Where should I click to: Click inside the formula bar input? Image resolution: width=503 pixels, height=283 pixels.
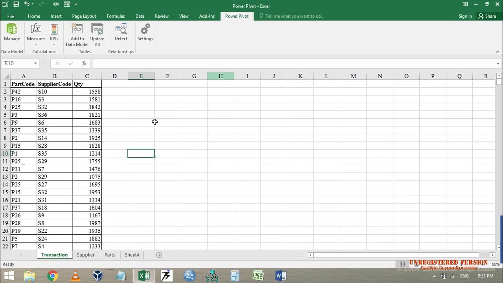(293, 63)
